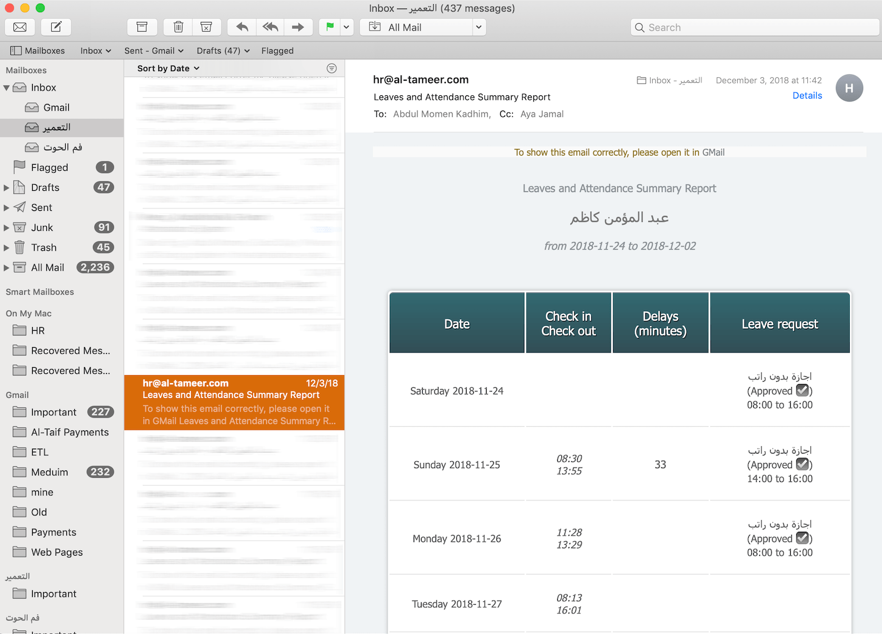Expand the All Mail mailbox triangle
Screen dimensions: 882x634
7,267
